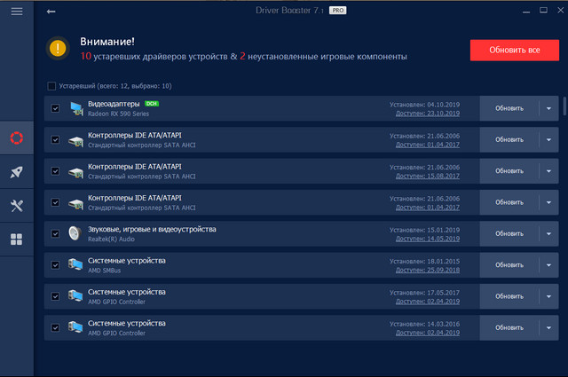Click the PRO badge in title

pos(337,11)
